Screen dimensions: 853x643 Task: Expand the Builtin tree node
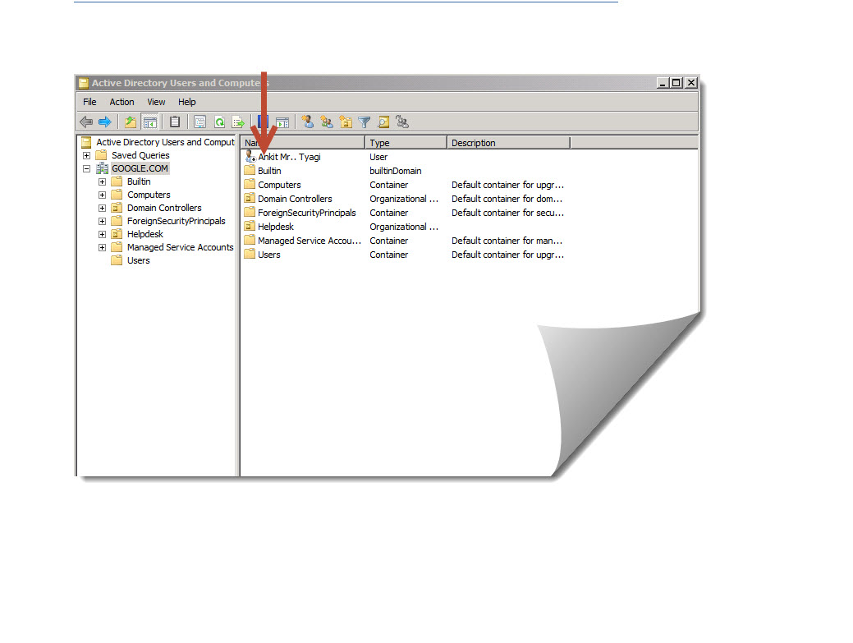[x=101, y=181]
